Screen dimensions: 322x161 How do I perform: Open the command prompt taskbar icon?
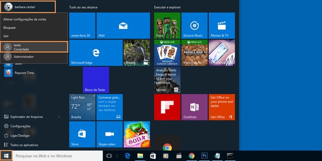[x=230, y=156]
